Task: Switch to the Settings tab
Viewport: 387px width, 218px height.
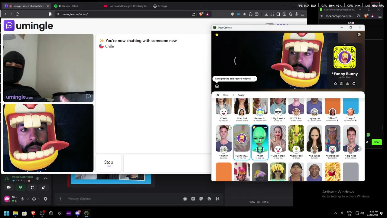Action: (x=175, y=6)
